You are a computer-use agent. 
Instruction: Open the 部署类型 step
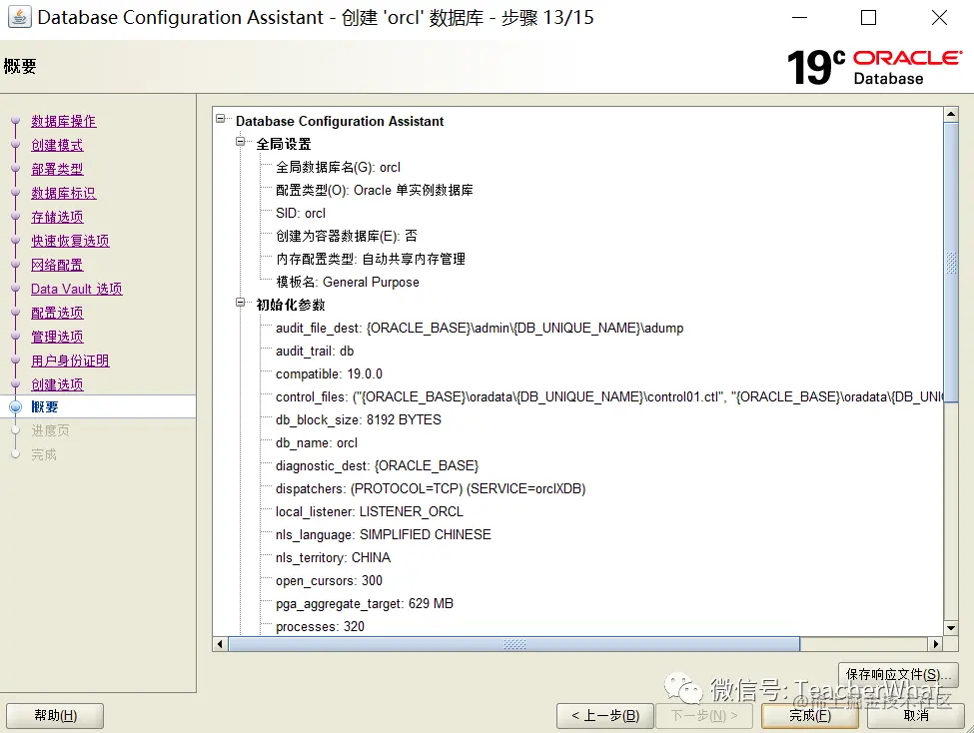coord(57,169)
